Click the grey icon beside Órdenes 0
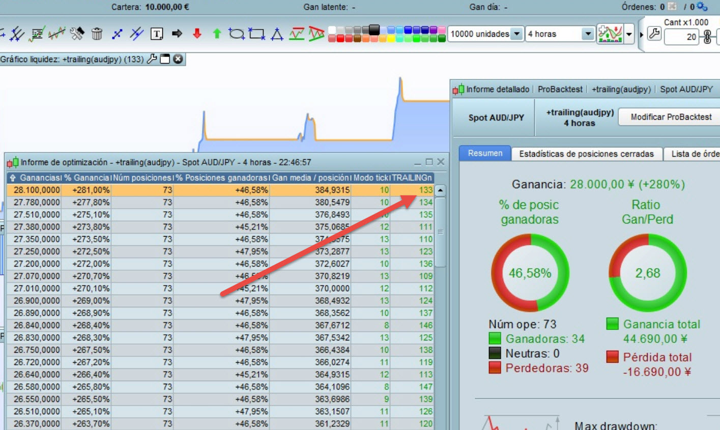720x430 pixels. (x=672, y=7)
